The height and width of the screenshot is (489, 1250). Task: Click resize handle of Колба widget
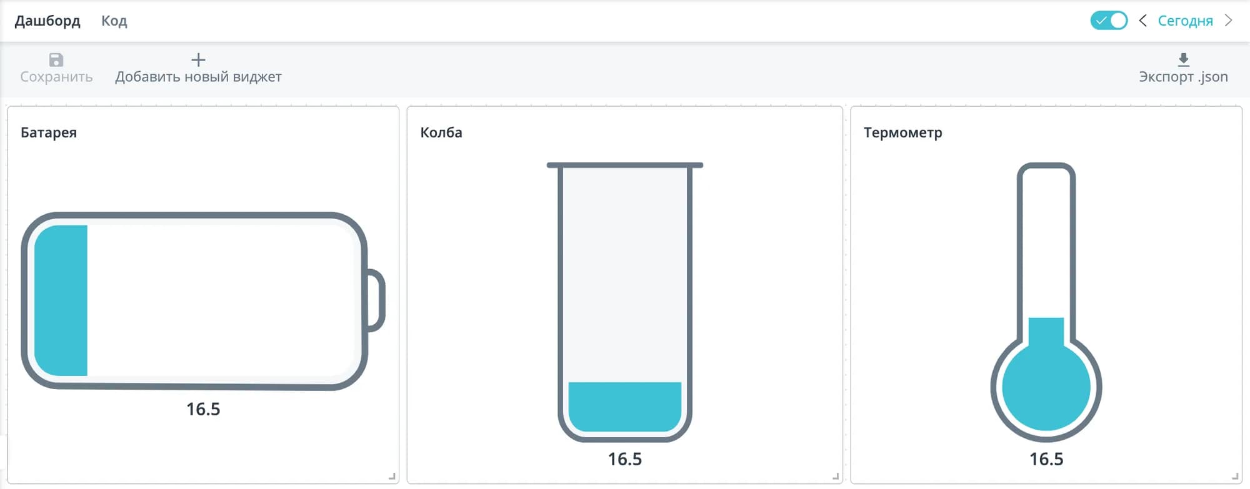pyautogui.click(x=836, y=477)
